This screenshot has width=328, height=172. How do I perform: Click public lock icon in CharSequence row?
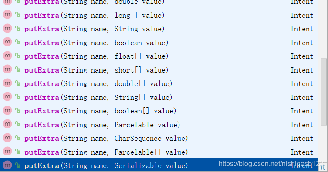click(18, 137)
